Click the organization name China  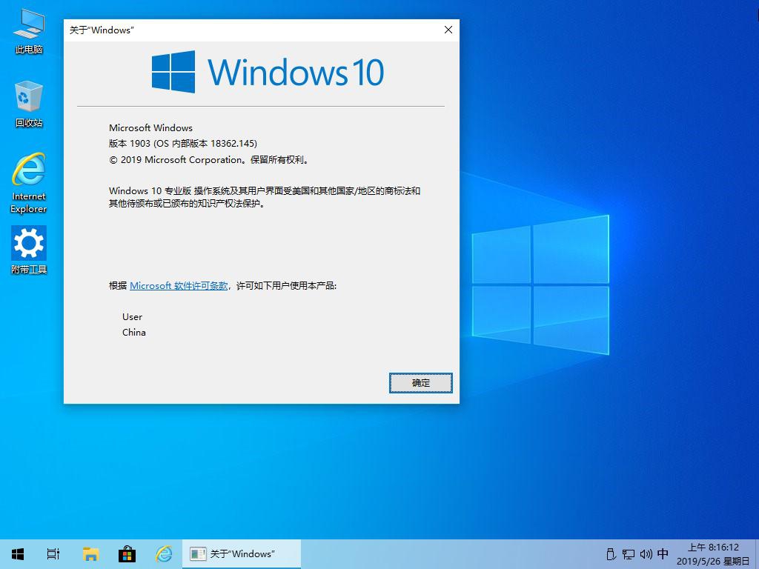click(133, 333)
